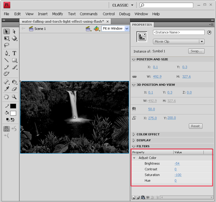Image resolution: width=216 pixels, height=202 pixels.
Task: Collapse the Filters section
Action: click(x=134, y=146)
